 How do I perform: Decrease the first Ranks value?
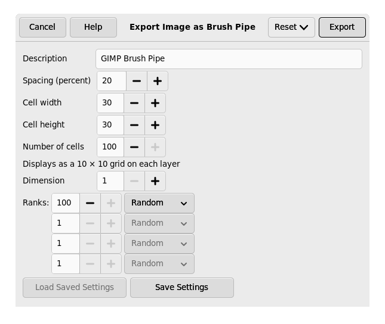coord(90,203)
